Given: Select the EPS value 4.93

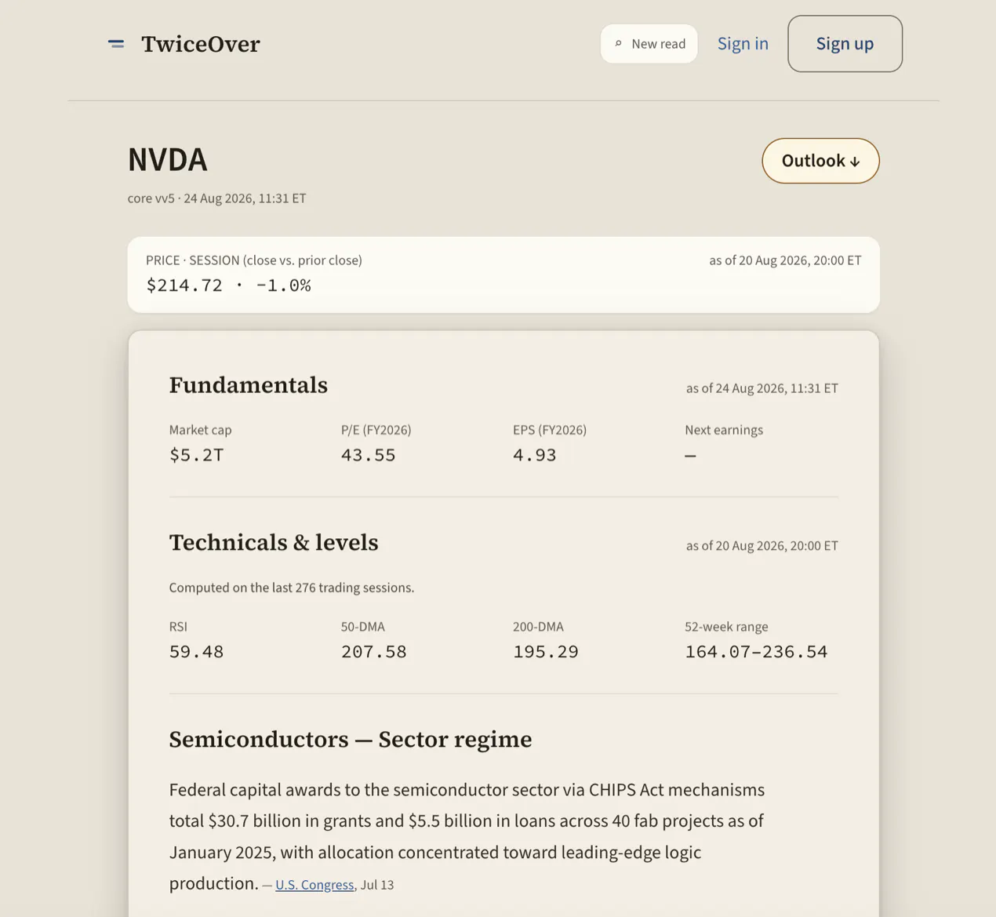Looking at the screenshot, I should 535,455.
